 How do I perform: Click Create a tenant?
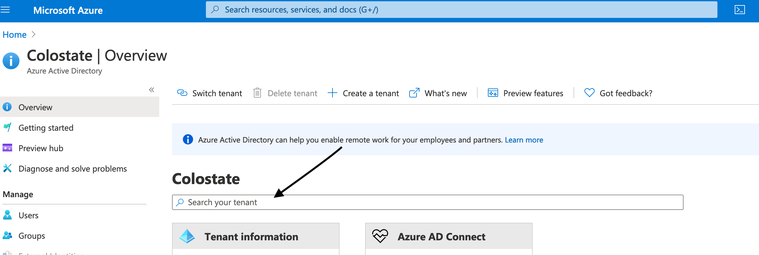point(363,93)
